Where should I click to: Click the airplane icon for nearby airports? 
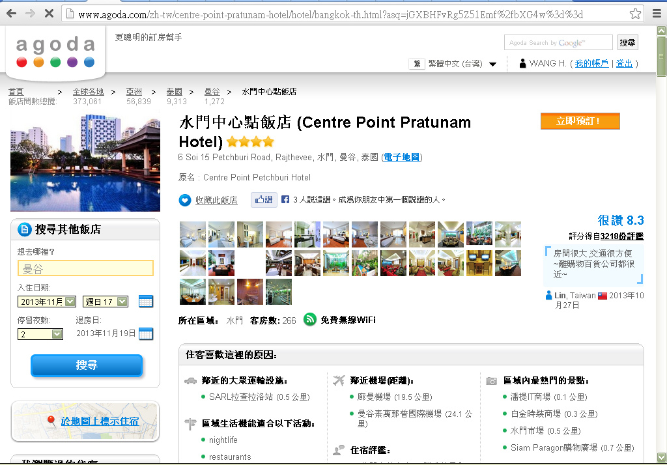click(x=339, y=380)
